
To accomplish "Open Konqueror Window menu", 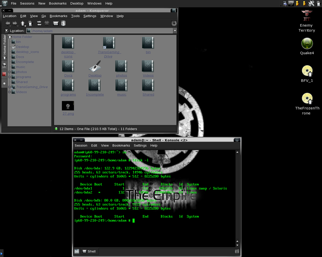I will (x=107, y=16).
